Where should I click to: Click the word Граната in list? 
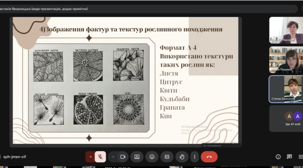tap(172, 108)
